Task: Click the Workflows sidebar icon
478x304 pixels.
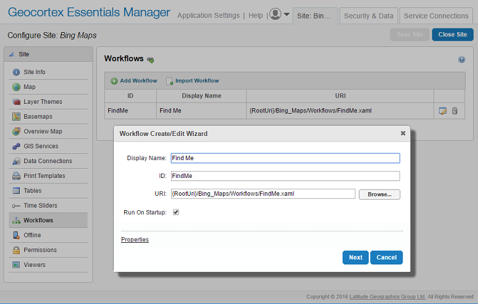Action: (16, 221)
